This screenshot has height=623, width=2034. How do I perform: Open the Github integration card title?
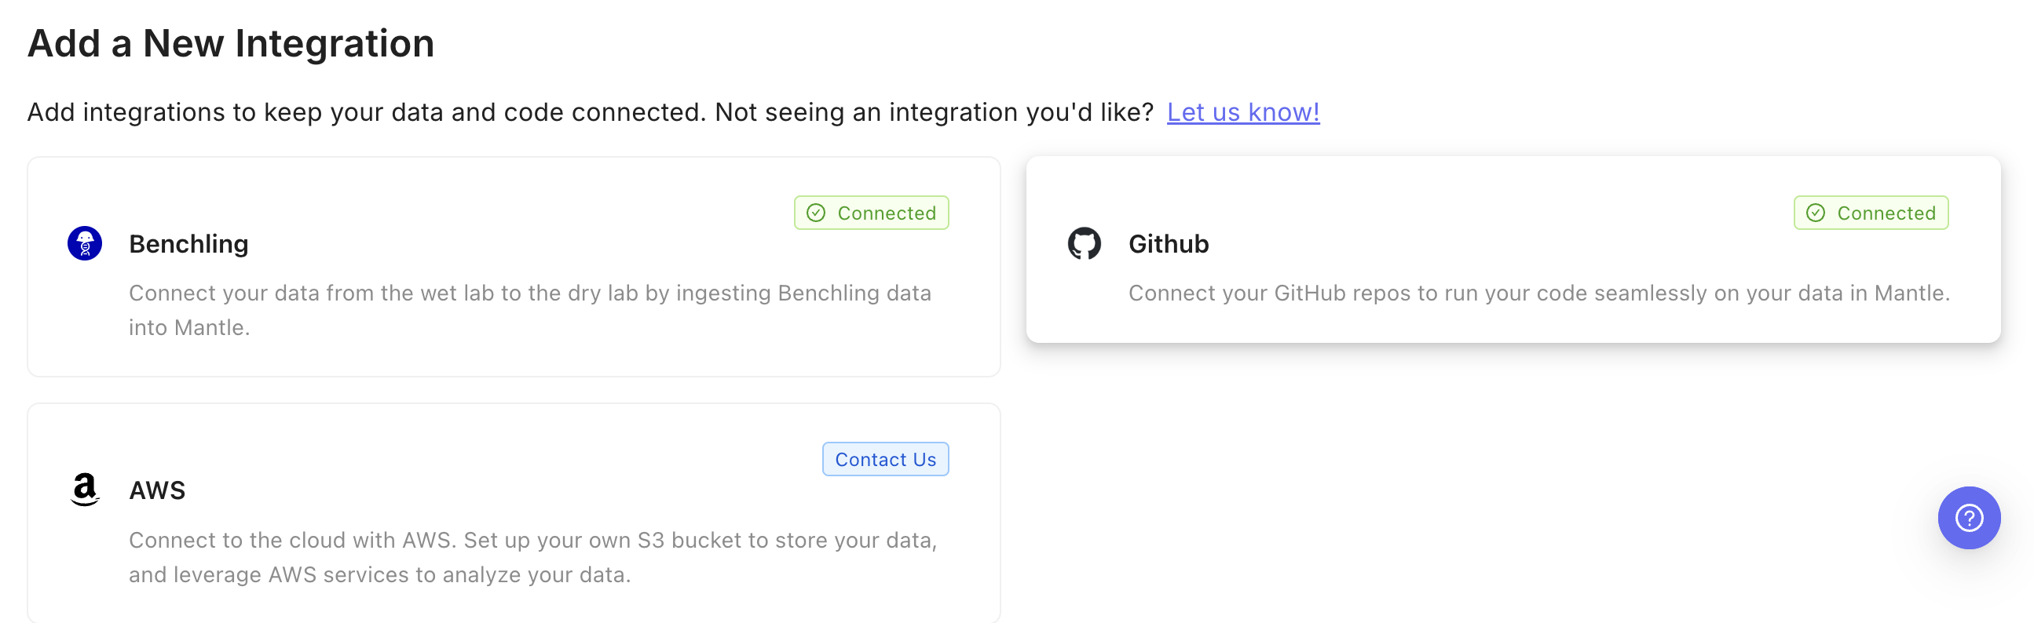(1168, 244)
